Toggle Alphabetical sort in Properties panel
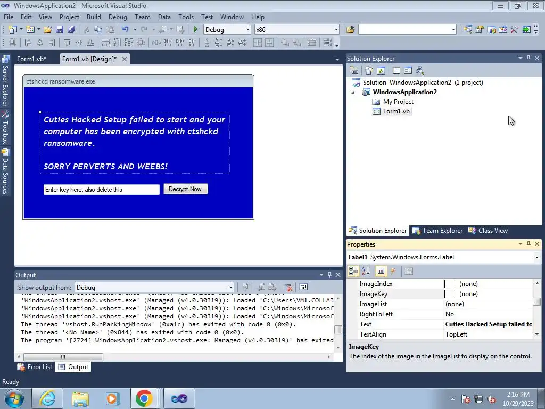 pyautogui.click(x=365, y=271)
